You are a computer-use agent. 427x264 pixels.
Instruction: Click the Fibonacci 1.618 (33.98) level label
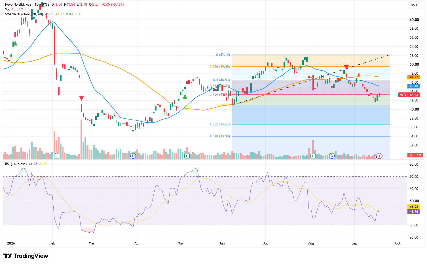[220, 136]
